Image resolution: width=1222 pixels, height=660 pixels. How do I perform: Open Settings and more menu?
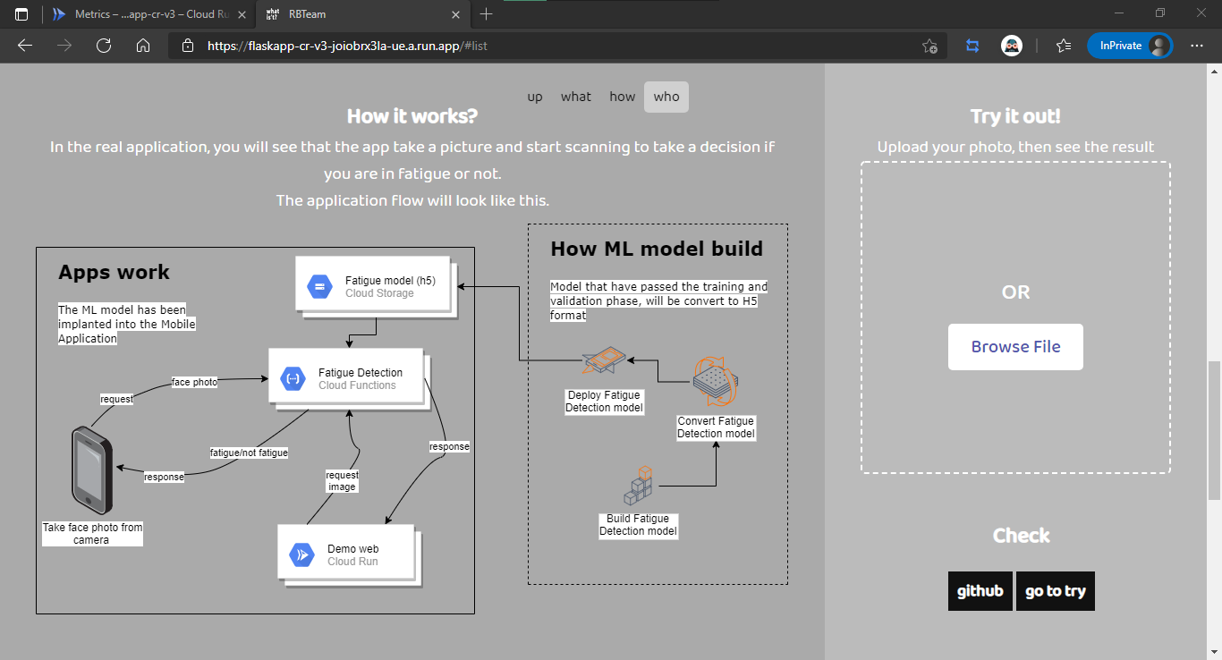coord(1197,46)
